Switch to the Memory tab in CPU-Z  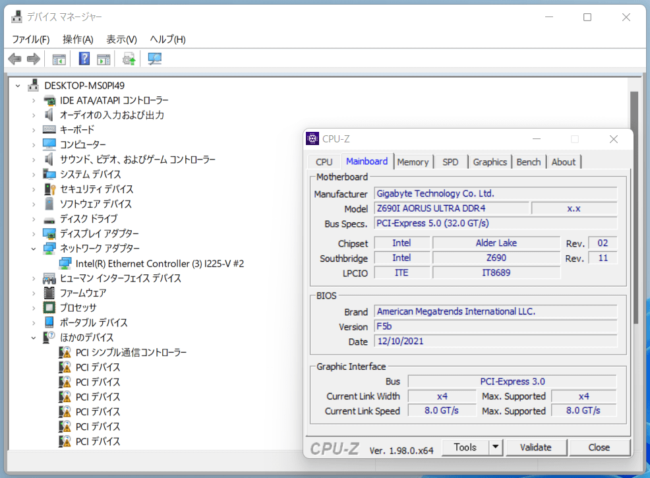(413, 162)
